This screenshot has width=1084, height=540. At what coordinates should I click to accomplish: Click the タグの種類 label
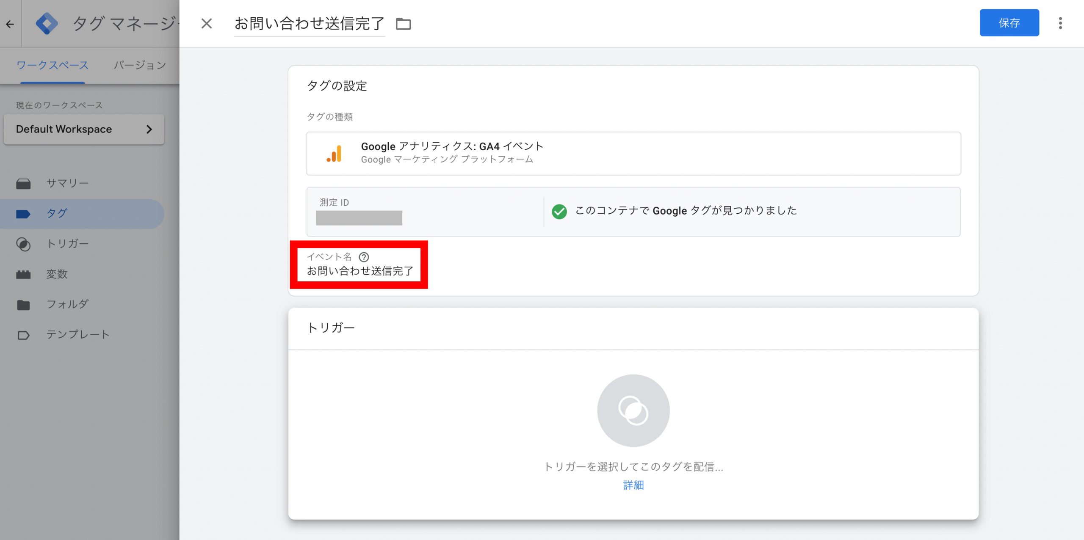point(330,117)
